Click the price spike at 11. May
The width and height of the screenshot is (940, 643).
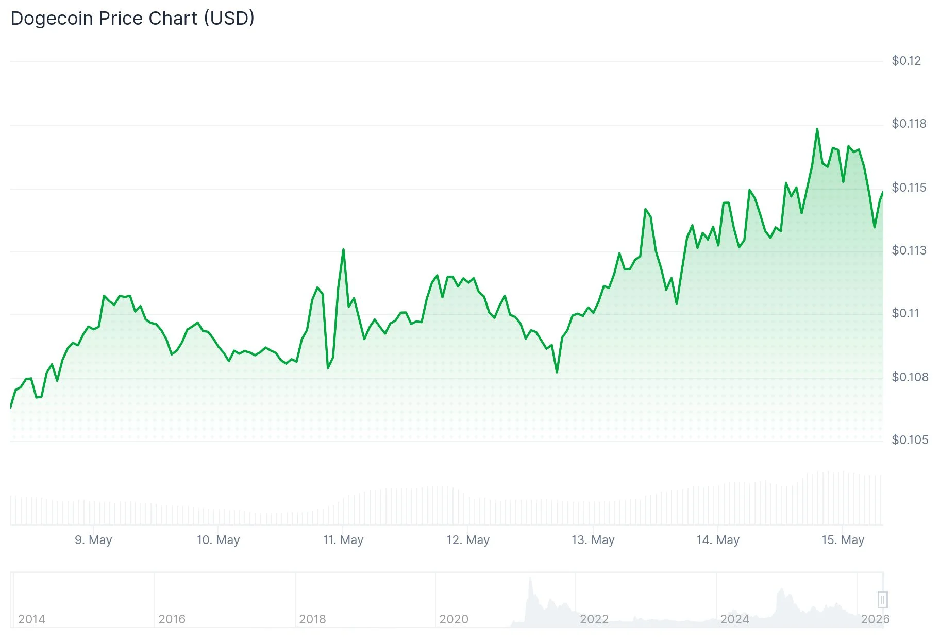coord(343,250)
